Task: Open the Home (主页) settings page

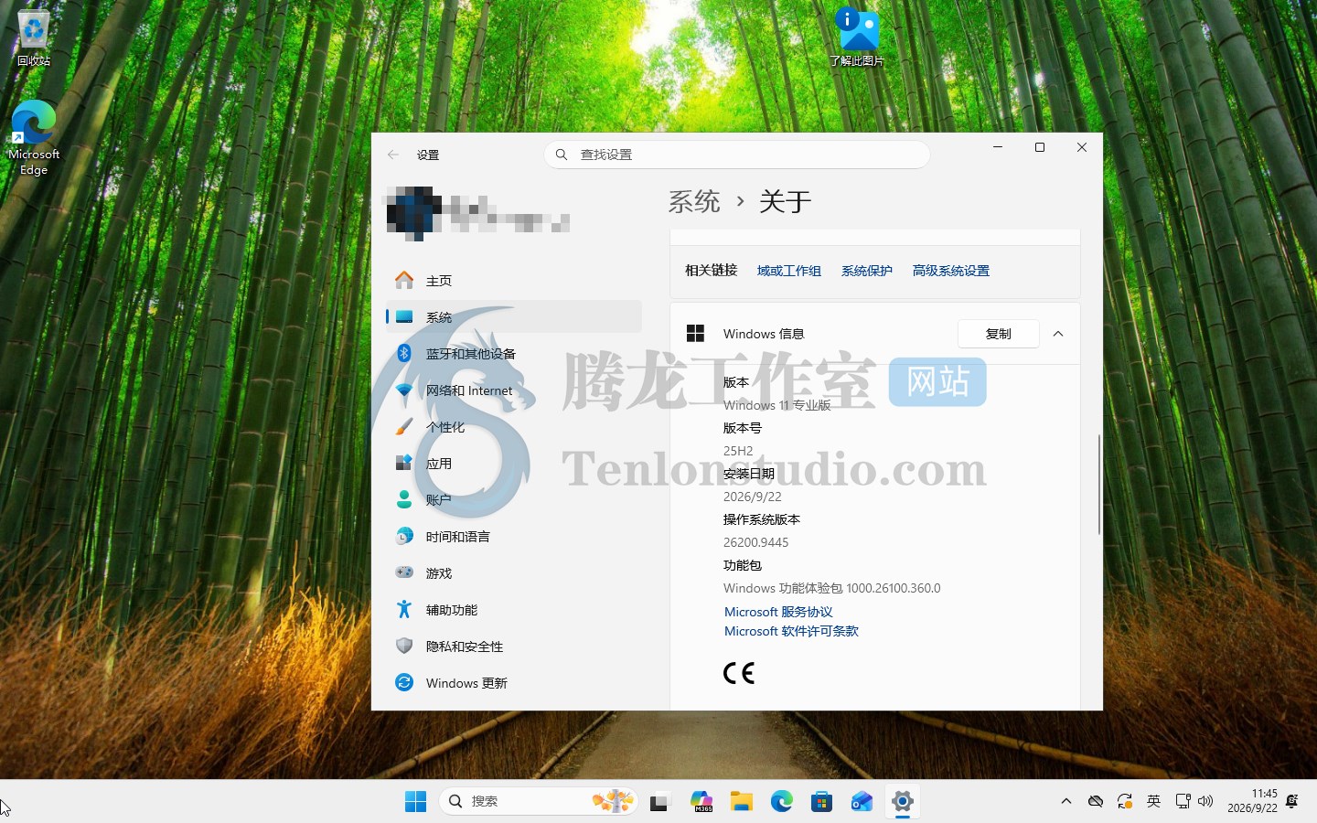Action: pos(514,281)
